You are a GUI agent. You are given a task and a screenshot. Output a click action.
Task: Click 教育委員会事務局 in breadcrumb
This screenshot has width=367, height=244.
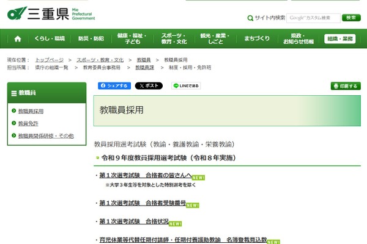pos(102,68)
